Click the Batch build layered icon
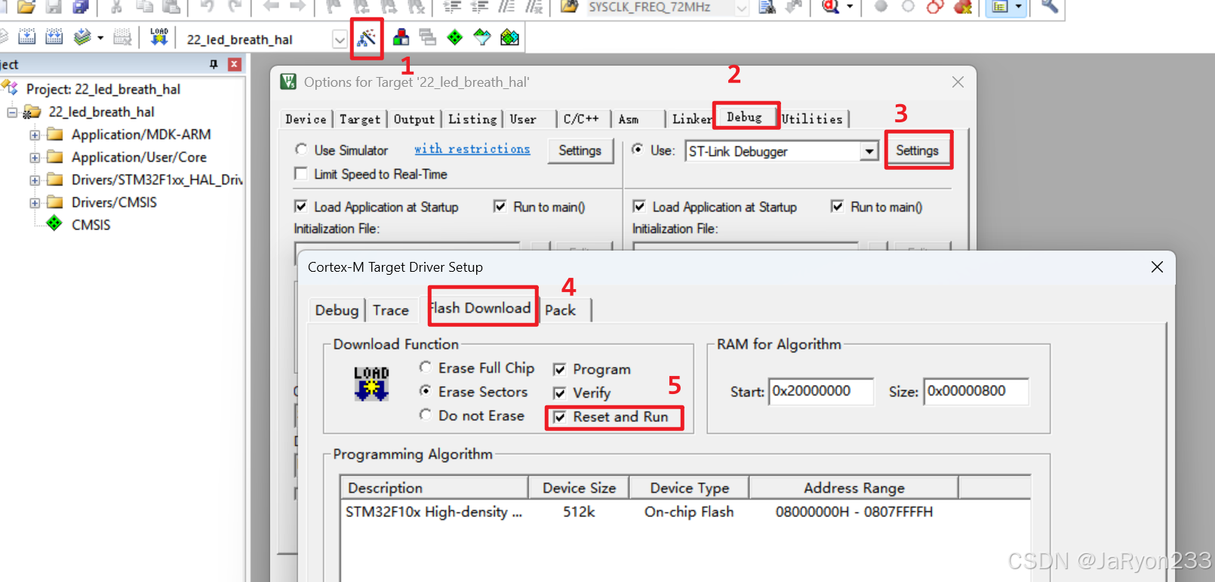Viewport: 1215px width, 582px height. coord(82,37)
